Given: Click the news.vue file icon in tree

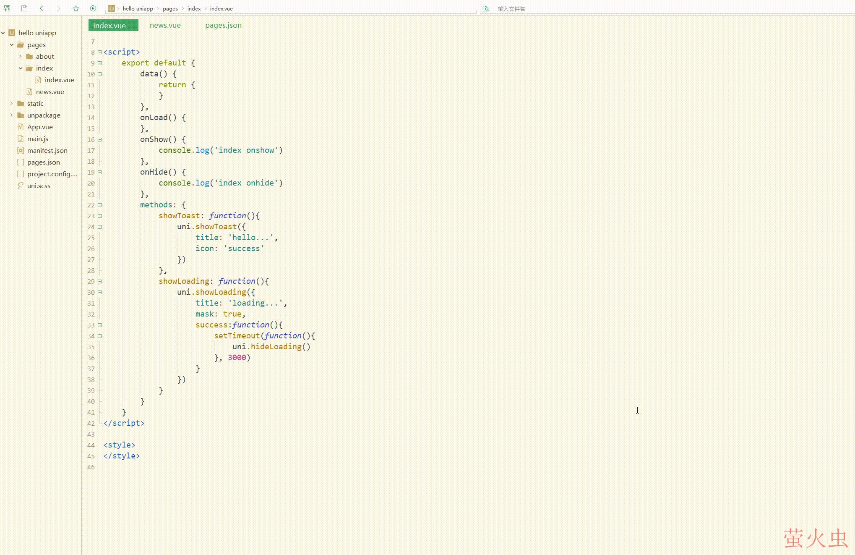Looking at the screenshot, I should [29, 92].
